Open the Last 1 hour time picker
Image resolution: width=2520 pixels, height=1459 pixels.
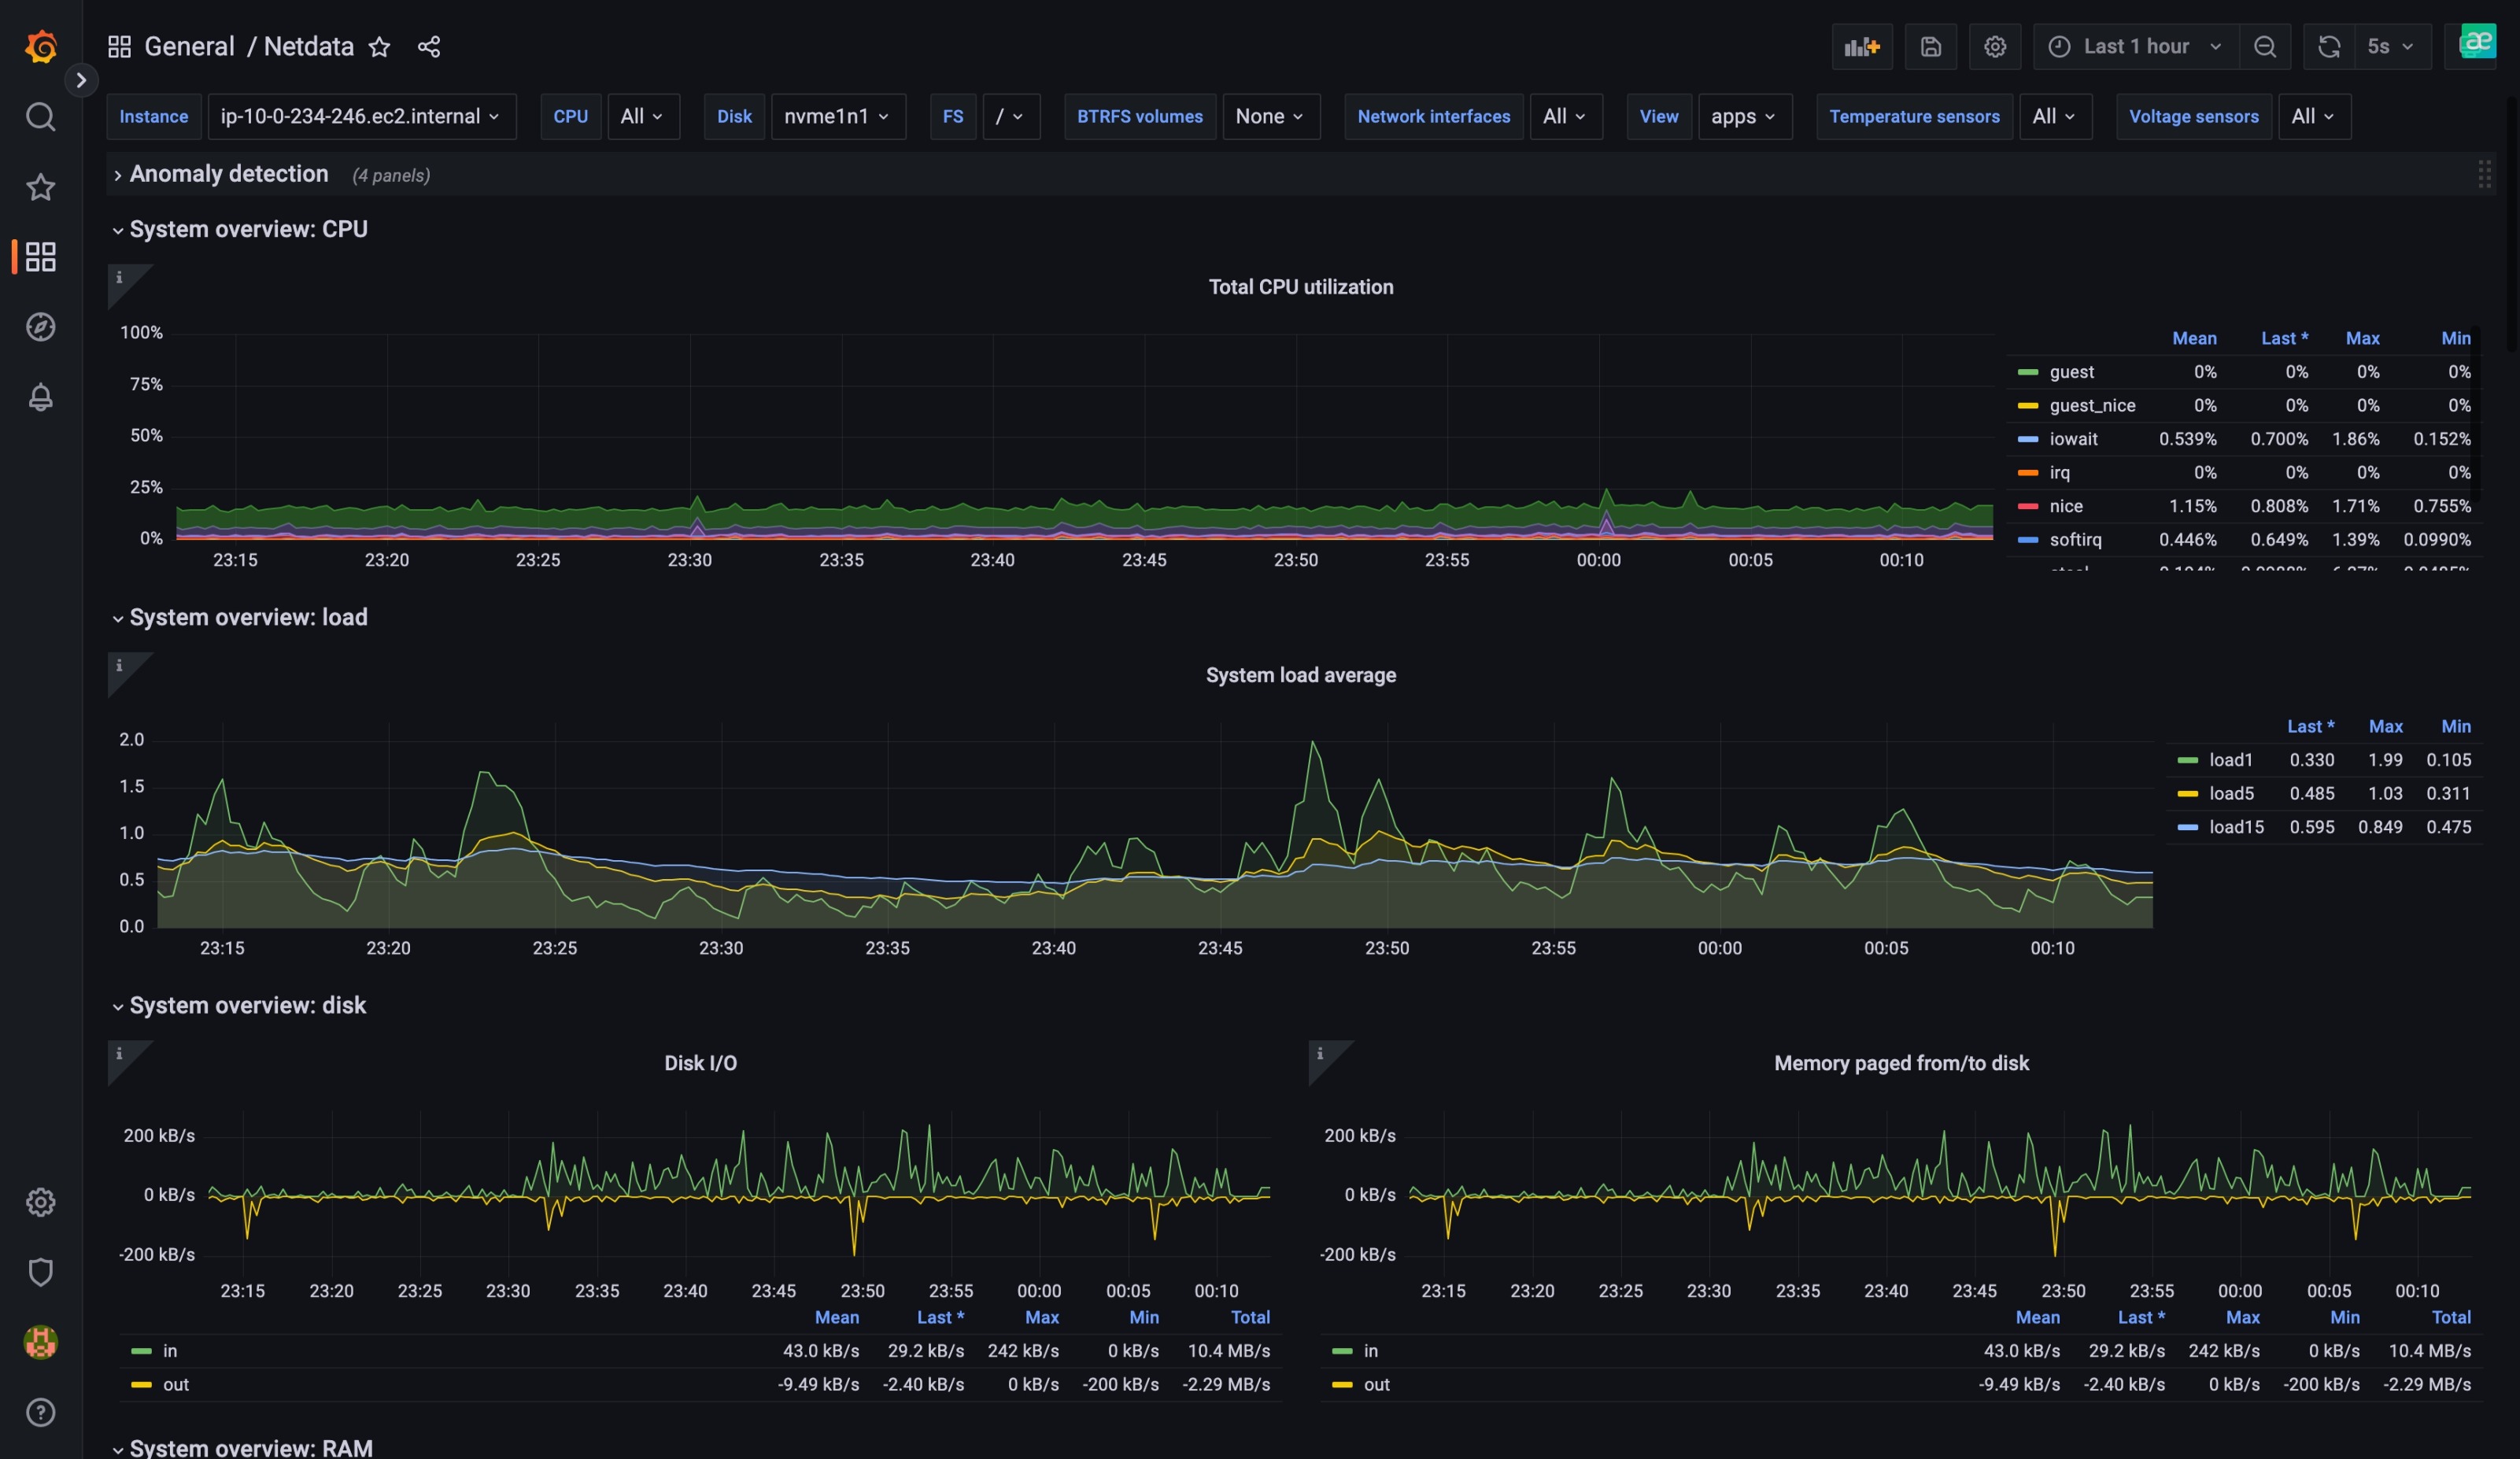[x=2135, y=47]
